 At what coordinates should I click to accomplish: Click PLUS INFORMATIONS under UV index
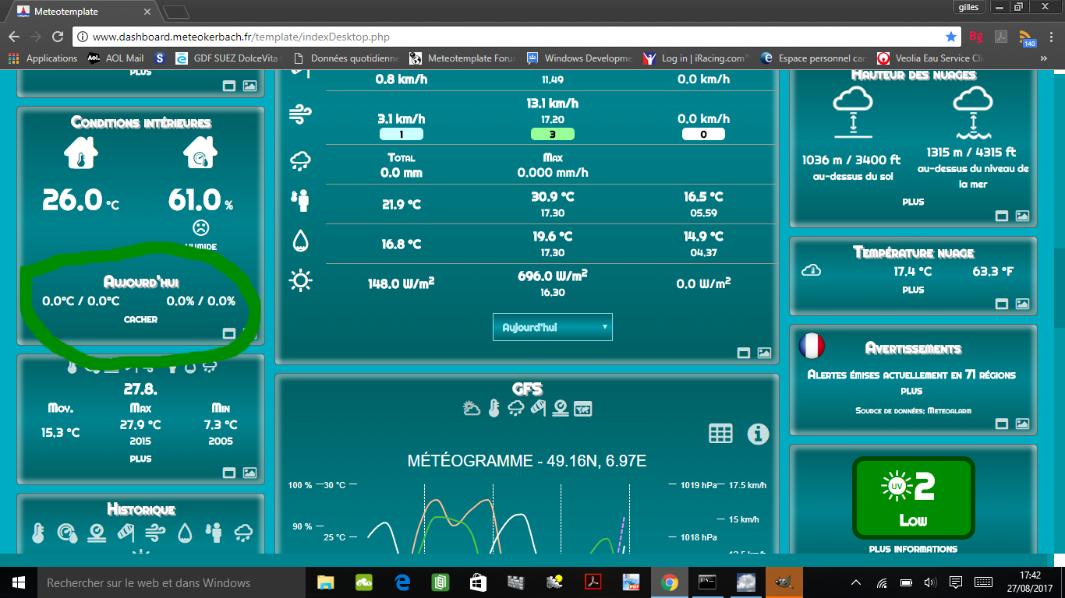(913, 549)
